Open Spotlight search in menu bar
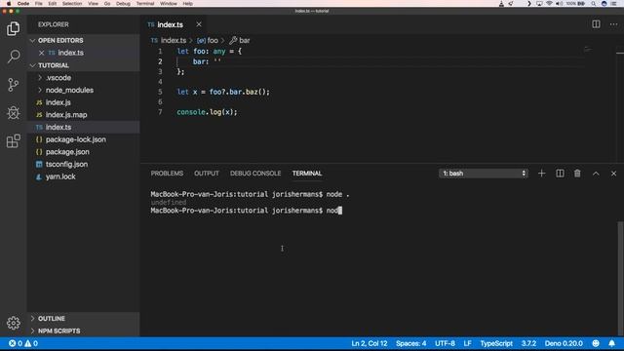This screenshot has width=624, height=351. (x=593, y=3)
